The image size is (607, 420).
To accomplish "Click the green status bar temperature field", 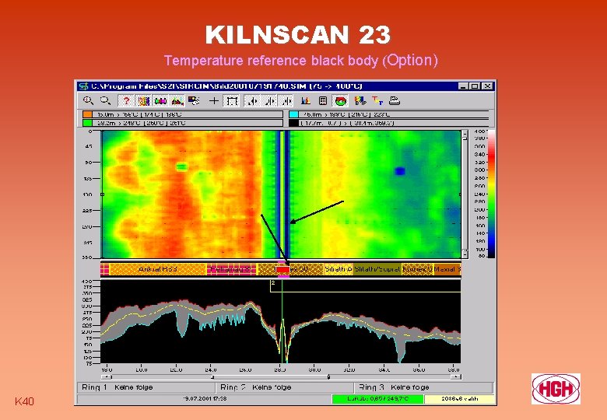I will (x=378, y=399).
